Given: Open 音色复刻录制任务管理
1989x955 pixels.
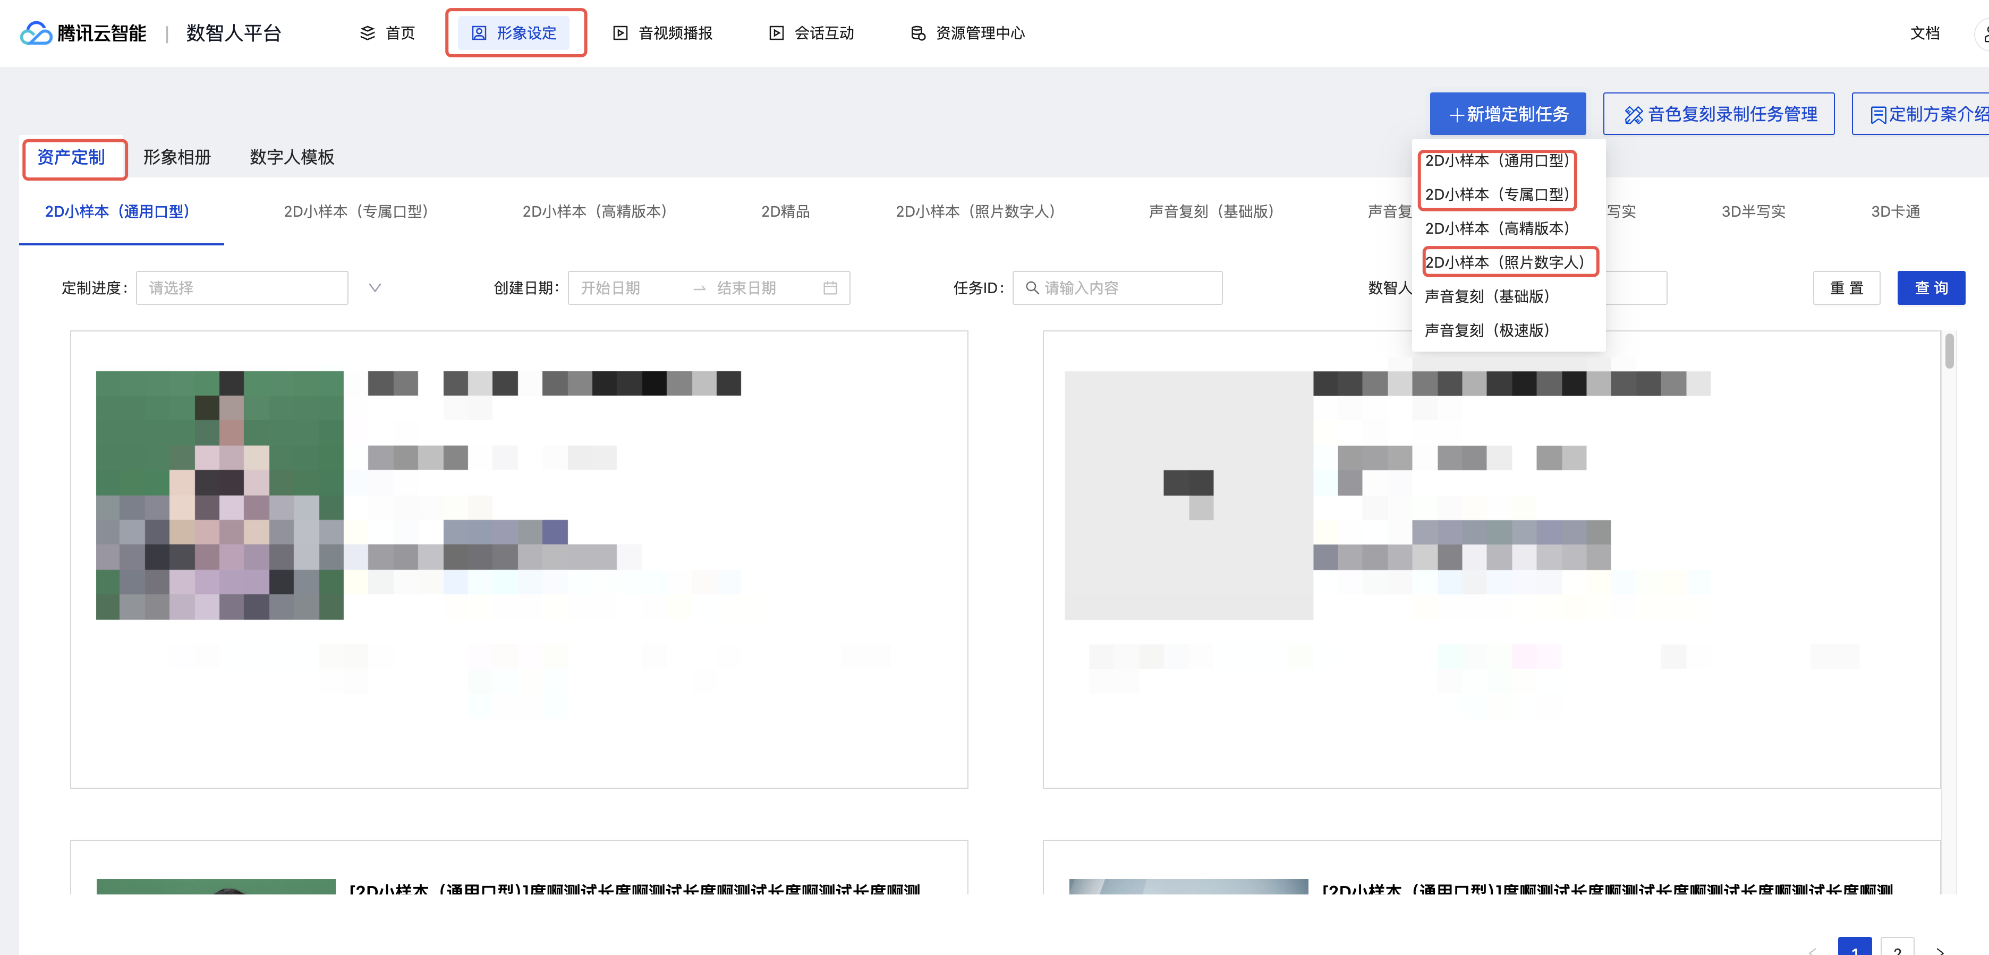Looking at the screenshot, I should point(1718,114).
